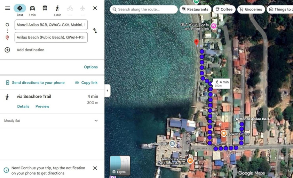Select the Groceries category chip

[x=251, y=9]
